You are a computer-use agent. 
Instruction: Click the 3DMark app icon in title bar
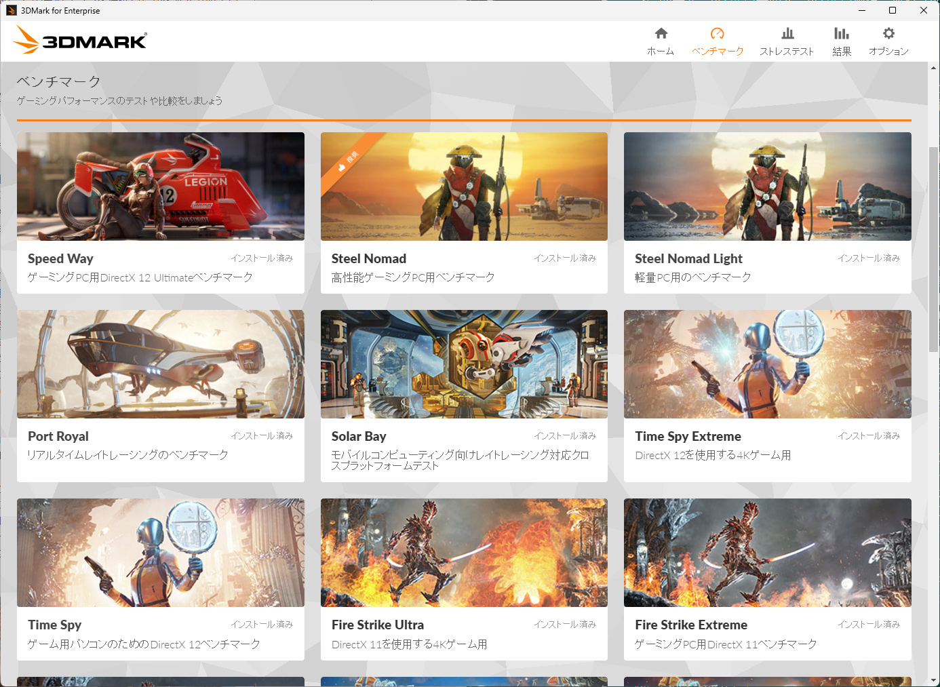11,10
